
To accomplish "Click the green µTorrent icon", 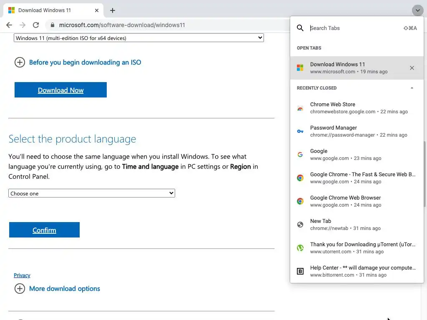I will tap(300, 248).
